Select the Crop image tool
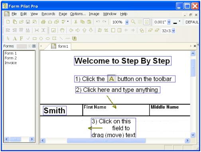The image size is (201, 152). [x=106, y=30]
